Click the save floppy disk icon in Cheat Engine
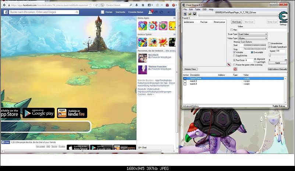Image resolution: width=295 pixels, height=171 pixels. tap(195, 14)
